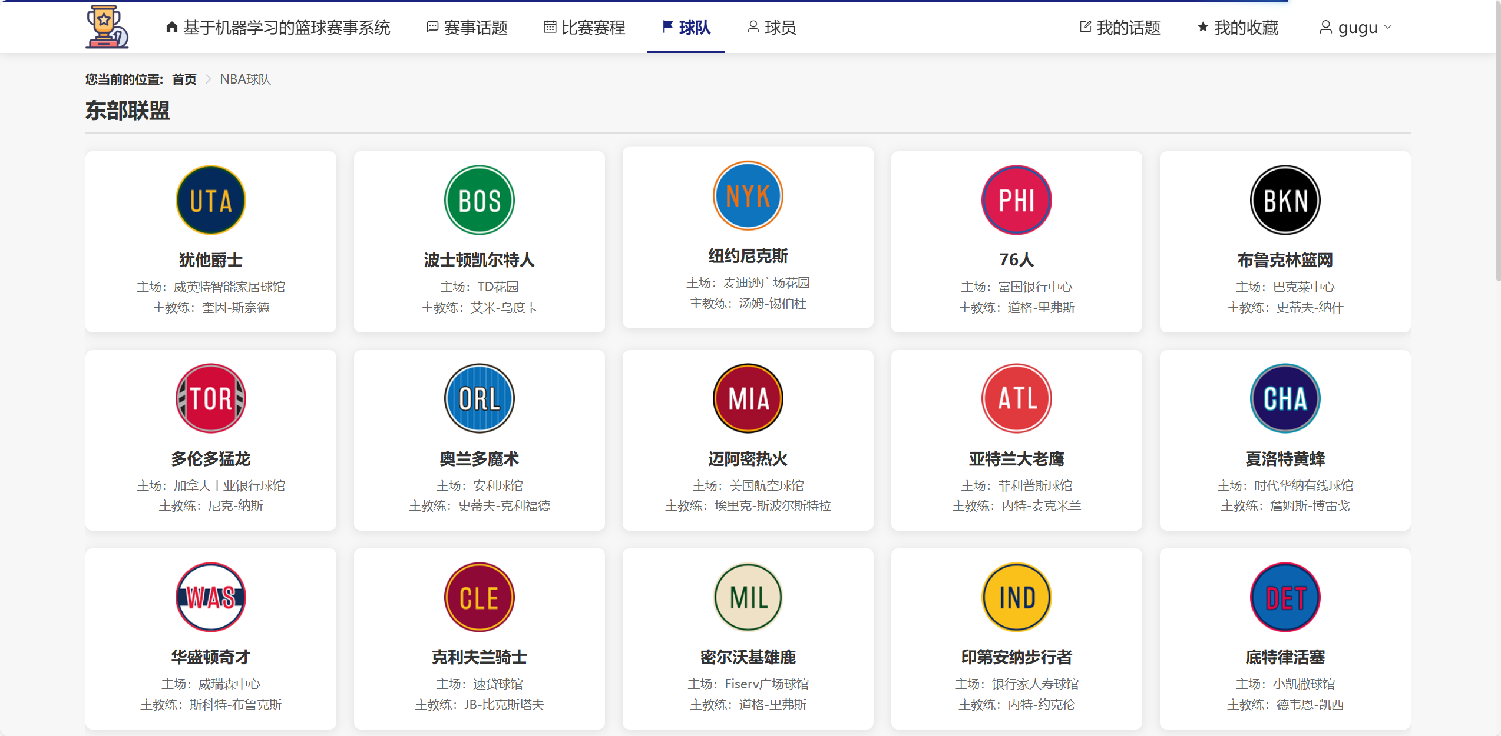Click the calendar icon beside 比赛赛程

(550, 27)
